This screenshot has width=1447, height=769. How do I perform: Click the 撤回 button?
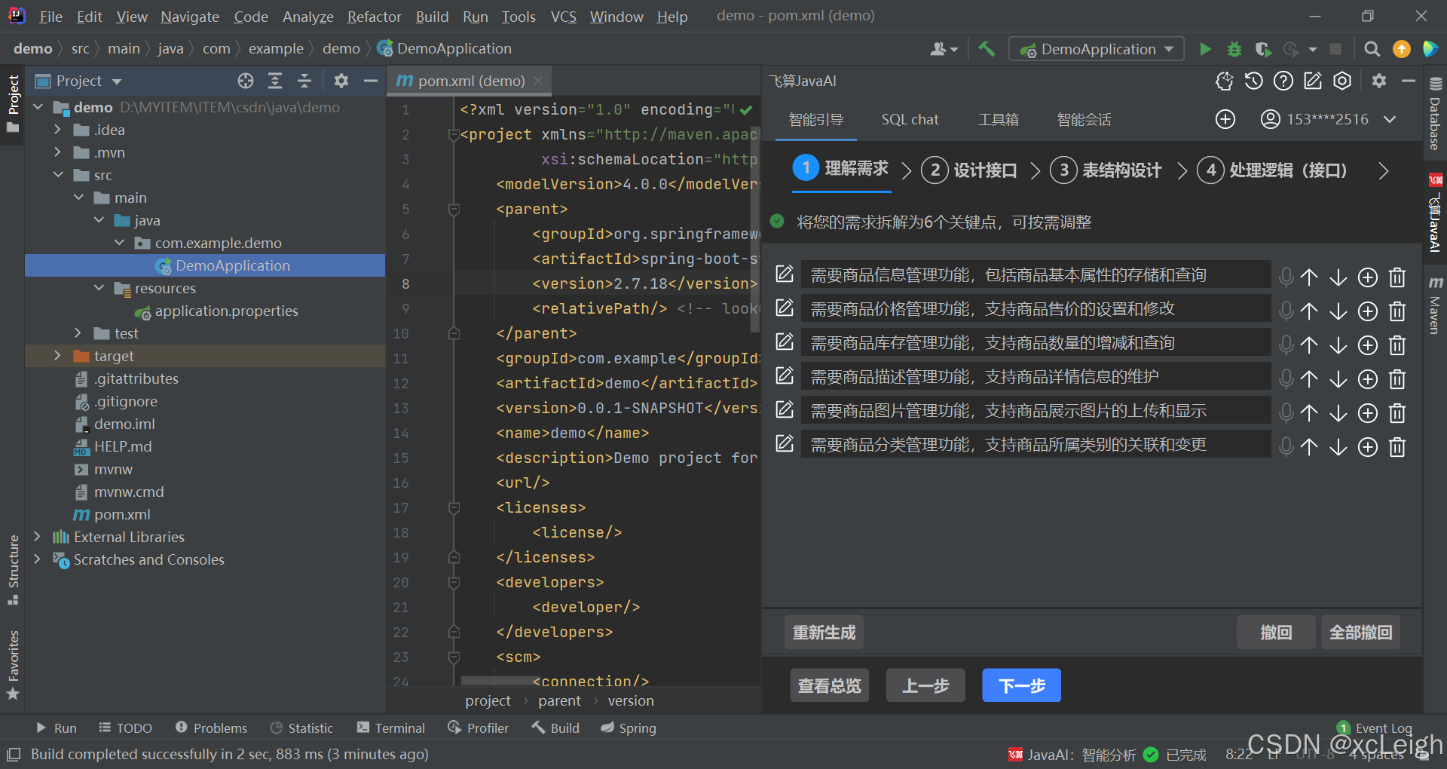point(1276,632)
